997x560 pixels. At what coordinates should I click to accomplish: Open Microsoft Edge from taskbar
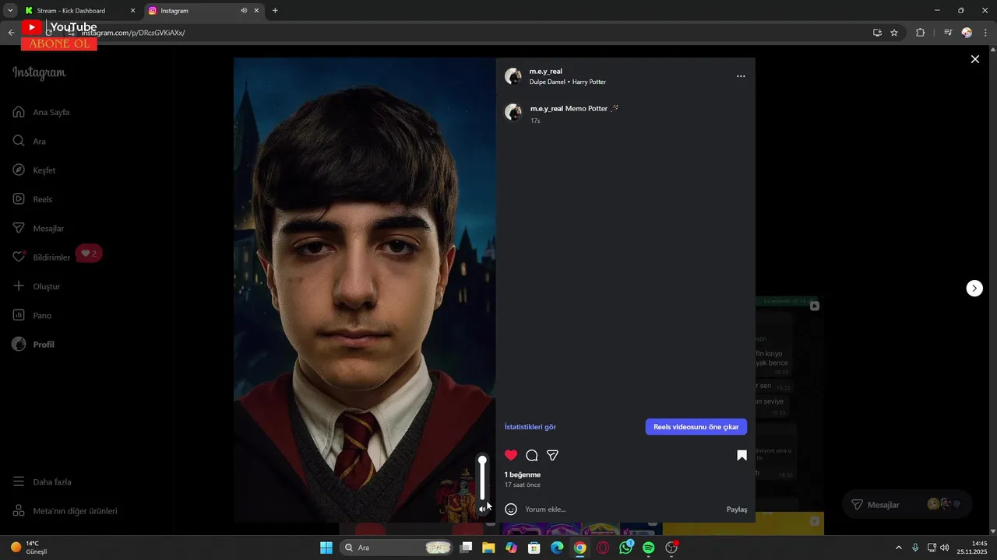(x=557, y=548)
